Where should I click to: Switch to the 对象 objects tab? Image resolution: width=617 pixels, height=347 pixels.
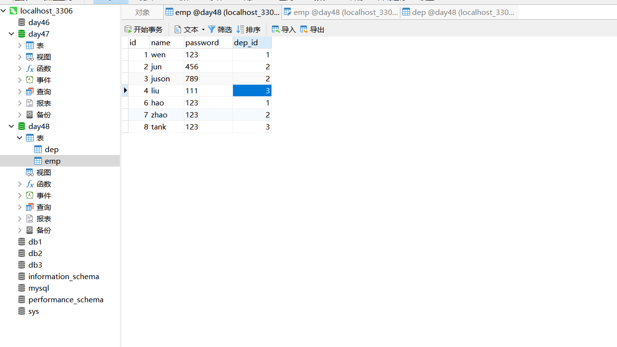(142, 12)
